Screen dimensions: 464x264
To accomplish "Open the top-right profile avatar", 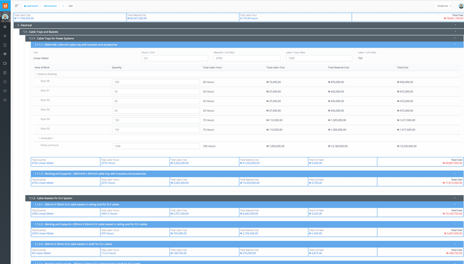I will [x=461, y=6].
